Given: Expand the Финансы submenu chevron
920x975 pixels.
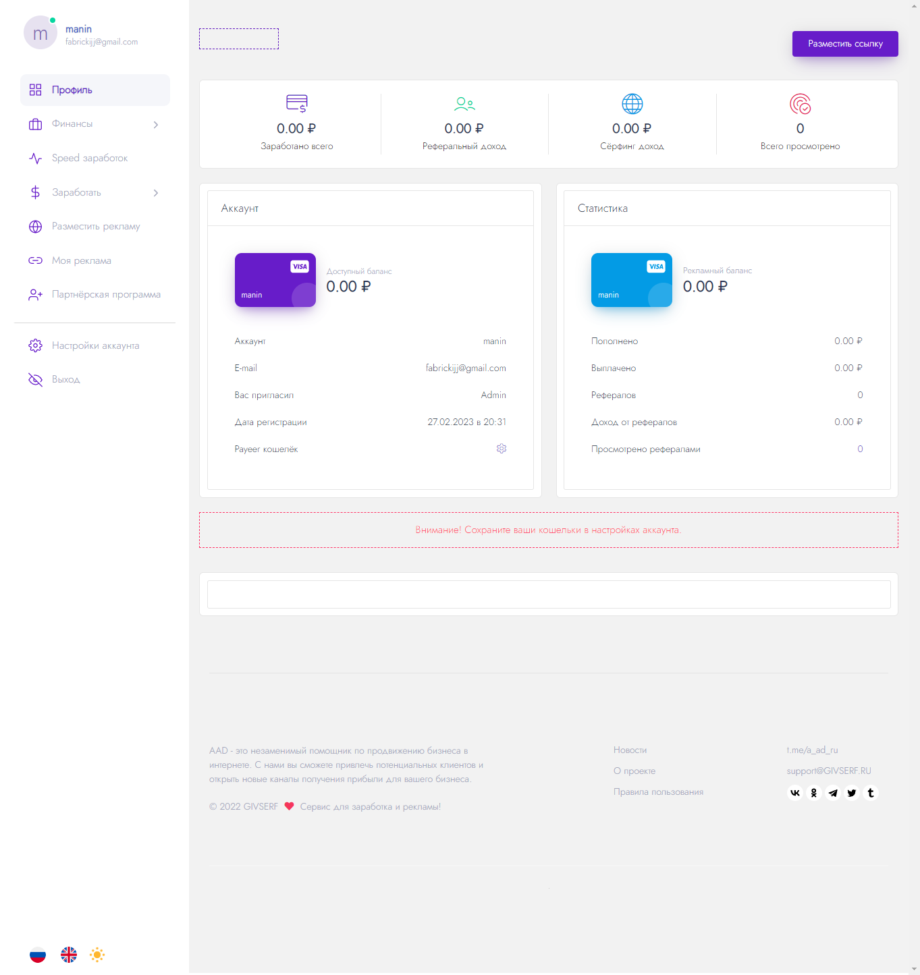Looking at the screenshot, I should click(x=156, y=125).
